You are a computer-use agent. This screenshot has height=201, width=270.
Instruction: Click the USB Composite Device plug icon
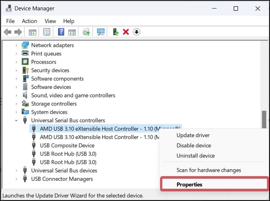click(34, 145)
